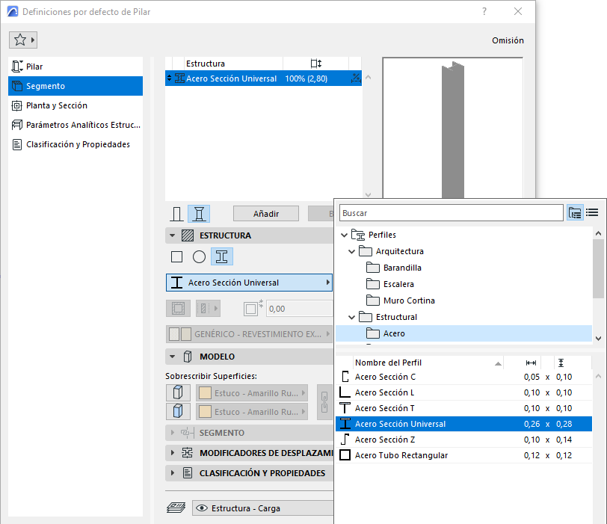
Task: Click the segment length column header icon
Action: tap(316, 64)
